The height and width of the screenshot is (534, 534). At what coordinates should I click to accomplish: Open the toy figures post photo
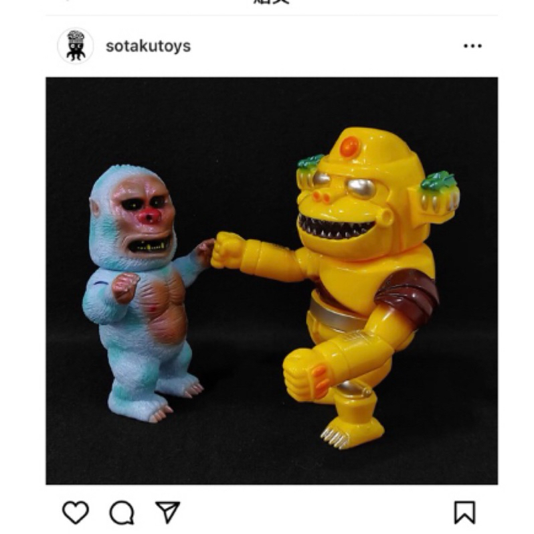[272, 280]
